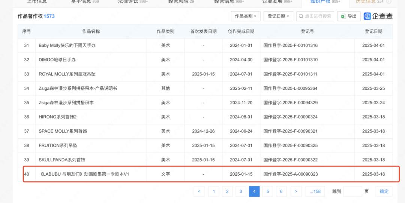
Task: Click info icon beside 历史信息
Action: click(x=389, y=1)
